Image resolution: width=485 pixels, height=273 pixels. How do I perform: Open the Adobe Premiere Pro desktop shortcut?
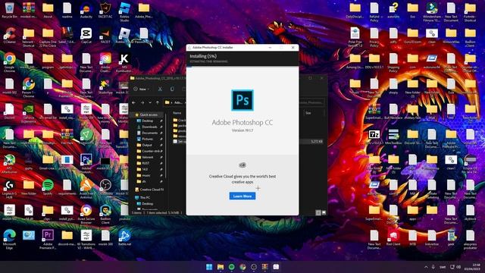pos(48,240)
